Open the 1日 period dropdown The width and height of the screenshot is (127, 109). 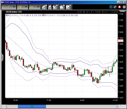pyautogui.click(x=22, y=7)
